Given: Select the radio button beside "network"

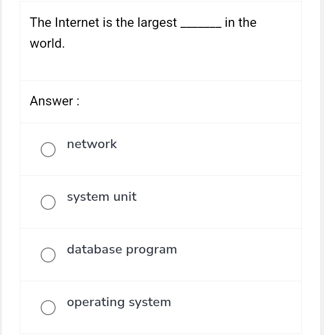Looking at the screenshot, I should (x=48, y=150).
